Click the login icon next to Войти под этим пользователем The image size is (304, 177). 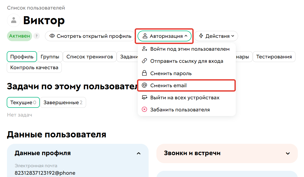tap(144, 49)
